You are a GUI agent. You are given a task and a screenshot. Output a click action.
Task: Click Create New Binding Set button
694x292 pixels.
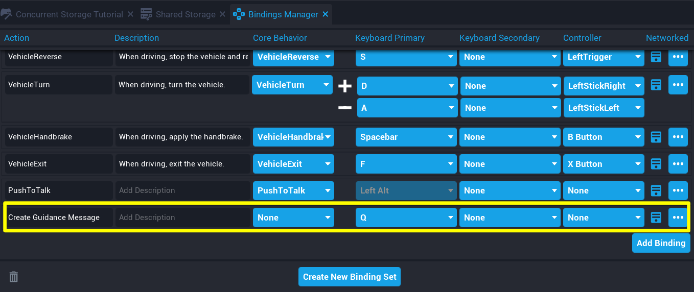(350, 277)
